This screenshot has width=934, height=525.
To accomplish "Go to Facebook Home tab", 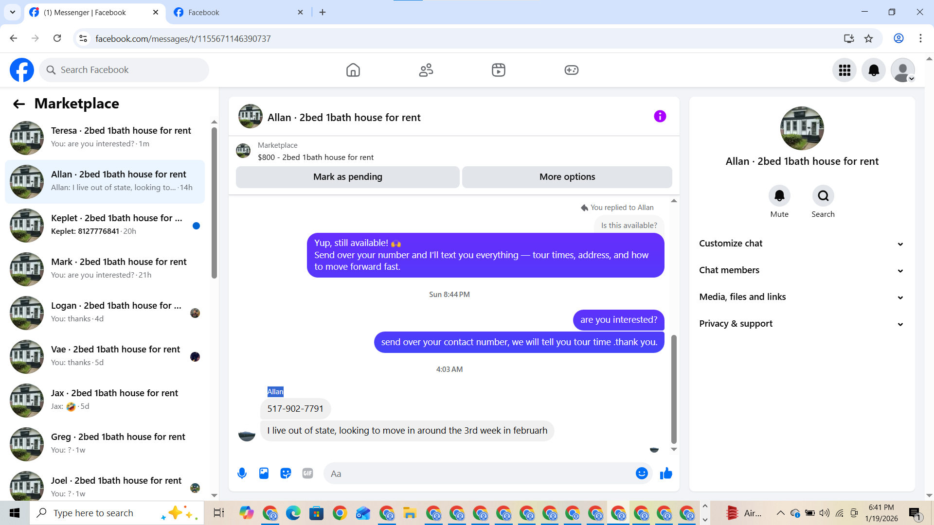I will point(353,70).
